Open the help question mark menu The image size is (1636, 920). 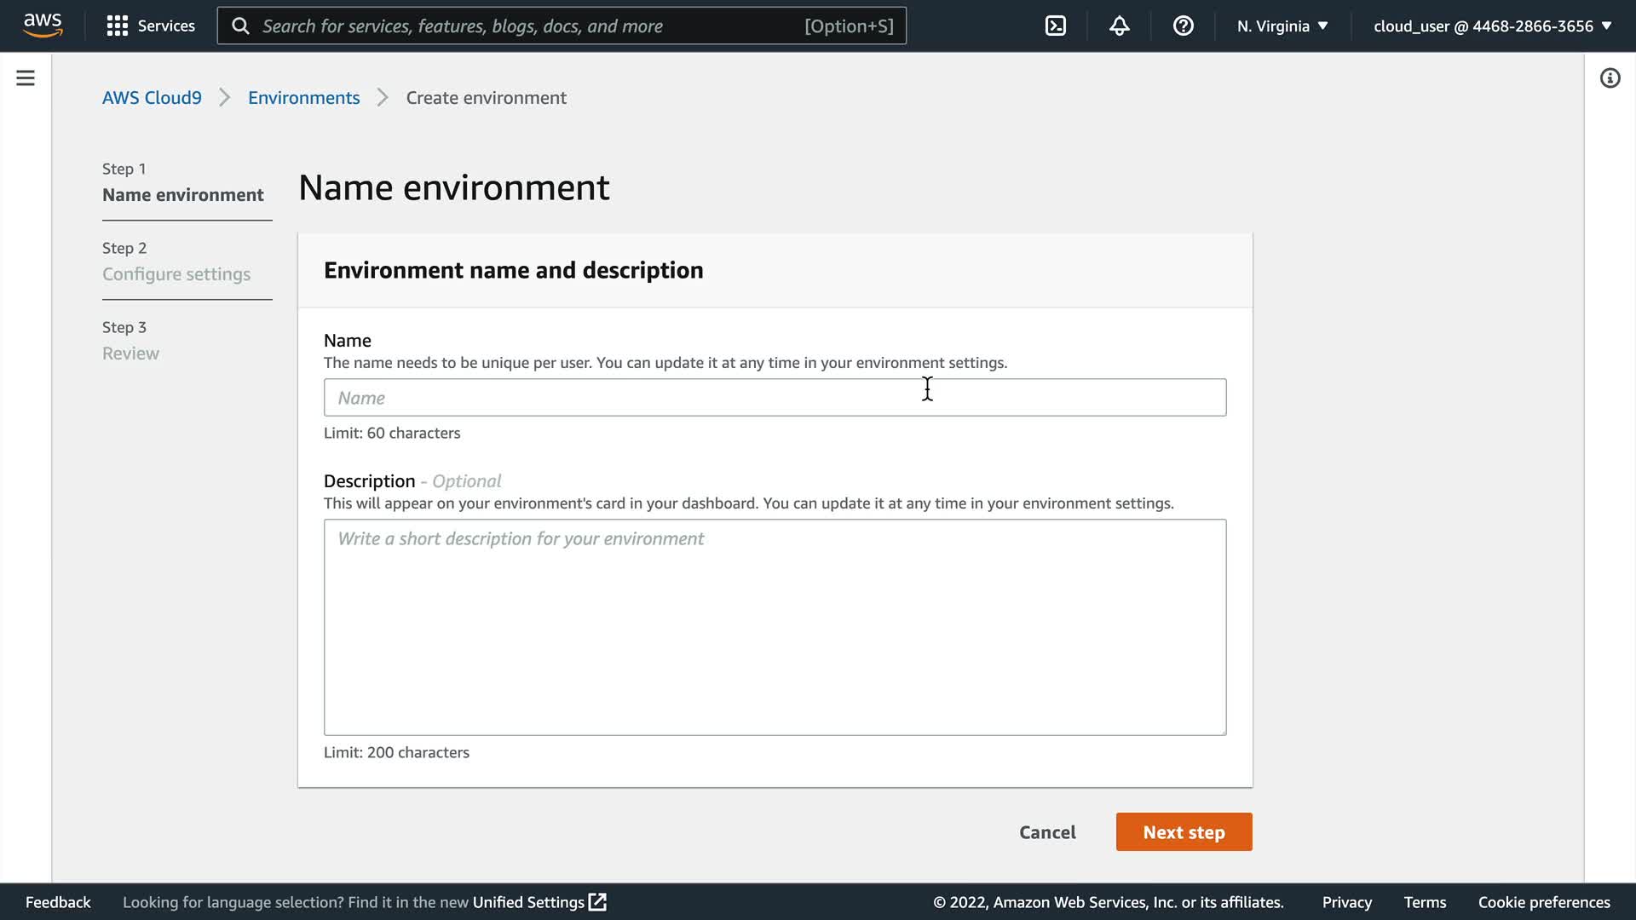1183,26
